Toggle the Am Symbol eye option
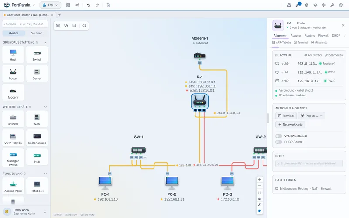Screen dimensions: 349x218 click(x=313, y=55)
